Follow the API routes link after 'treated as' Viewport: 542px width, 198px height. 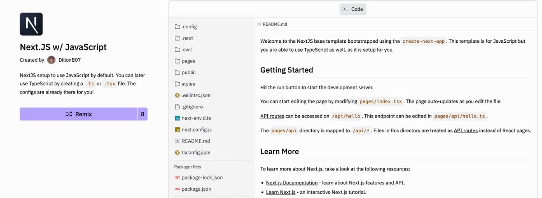[x=466, y=131]
